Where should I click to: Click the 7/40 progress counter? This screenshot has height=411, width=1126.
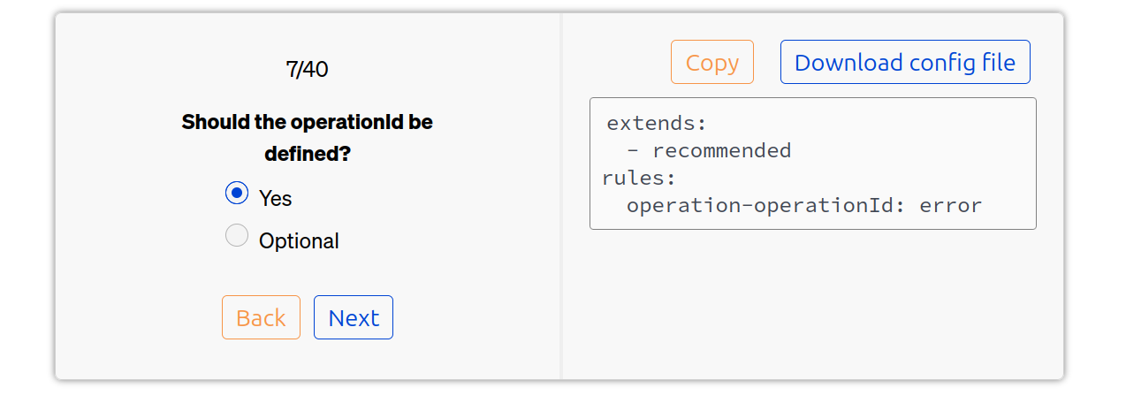pyautogui.click(x=307, y=69)
